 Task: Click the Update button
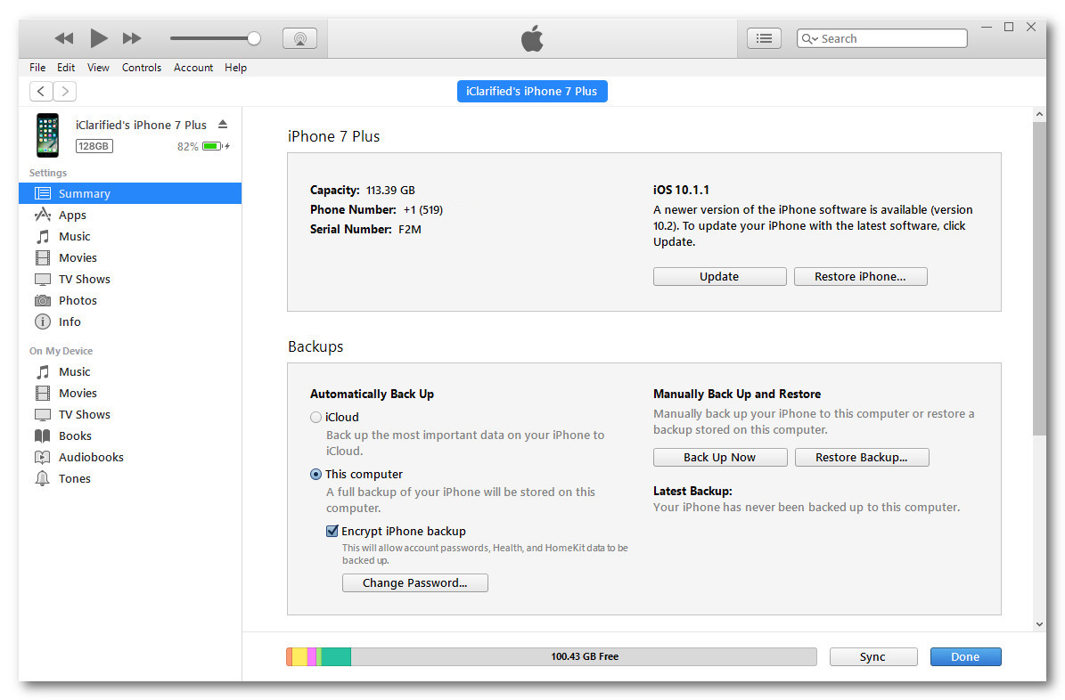719,277
